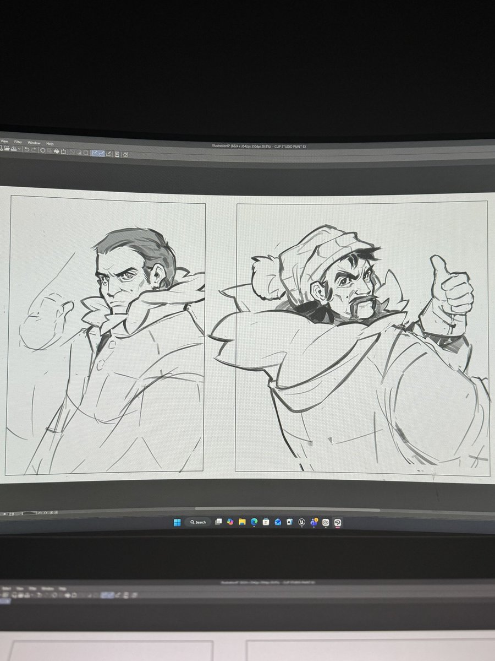
Task: Click the smartphone connection icon
Action: 117,153
